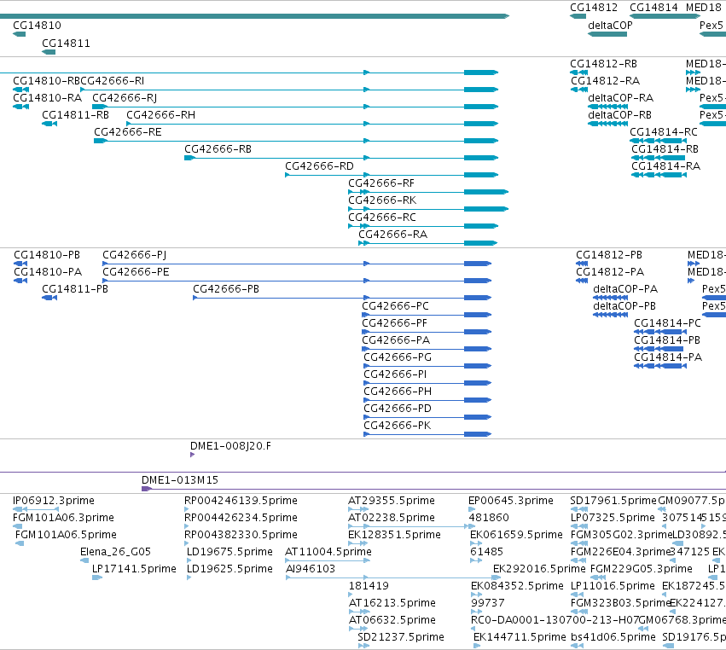Click the CG42666-PB protein label
Screen dimensions: 726x650
[x=226, y=289]
